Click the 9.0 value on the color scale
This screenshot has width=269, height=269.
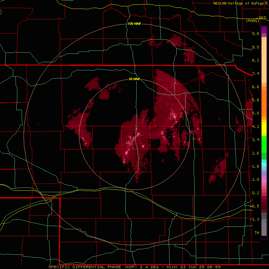tap(256, 47)
